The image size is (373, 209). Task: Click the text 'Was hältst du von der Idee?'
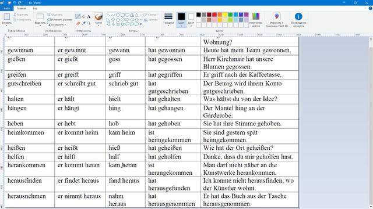pos(240,99)
